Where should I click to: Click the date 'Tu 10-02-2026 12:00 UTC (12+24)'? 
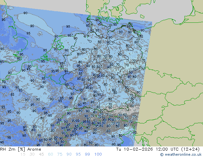(x=158, y=149)
